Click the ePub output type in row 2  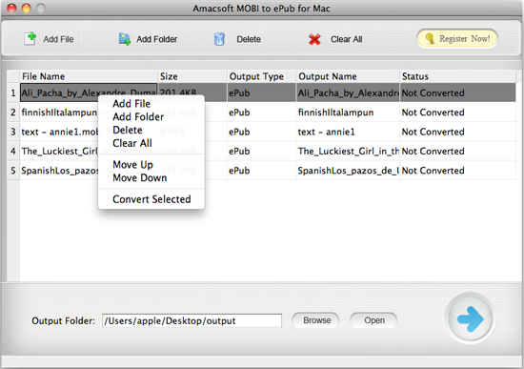[x=261, y=113]
